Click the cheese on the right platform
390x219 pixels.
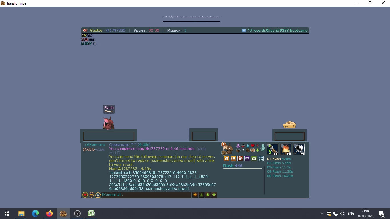click(289, 125)
